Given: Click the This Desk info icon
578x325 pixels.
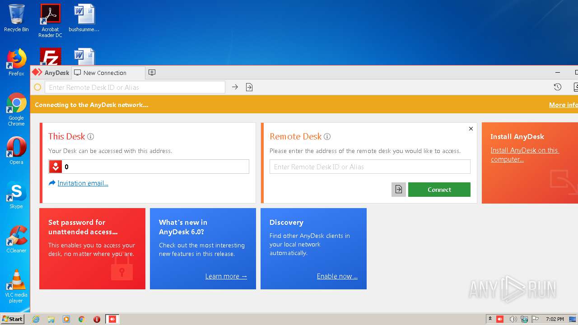Looking at the screenshot, I should click(90, 136).
